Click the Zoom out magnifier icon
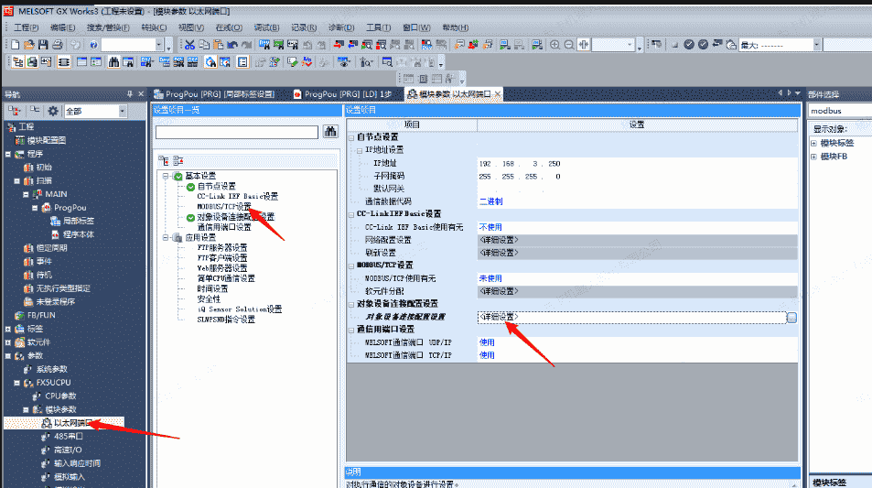Screen dimensions: 872x488 coord(568,44)
